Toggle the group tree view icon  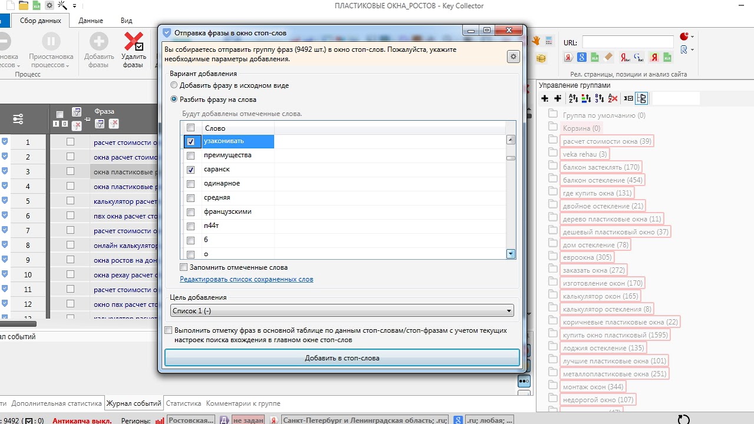642,98
